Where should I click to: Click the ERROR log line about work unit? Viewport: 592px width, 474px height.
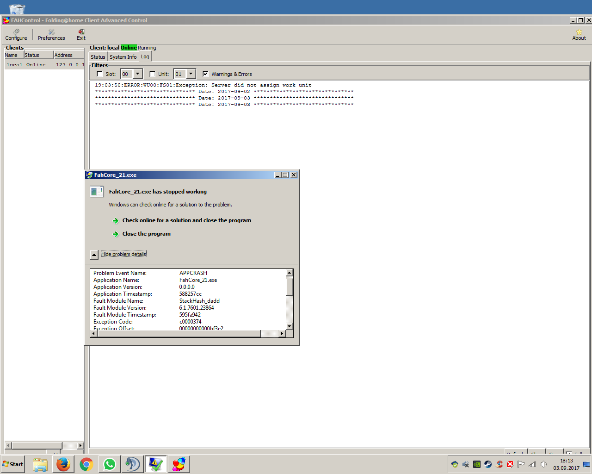pos(203,85)
